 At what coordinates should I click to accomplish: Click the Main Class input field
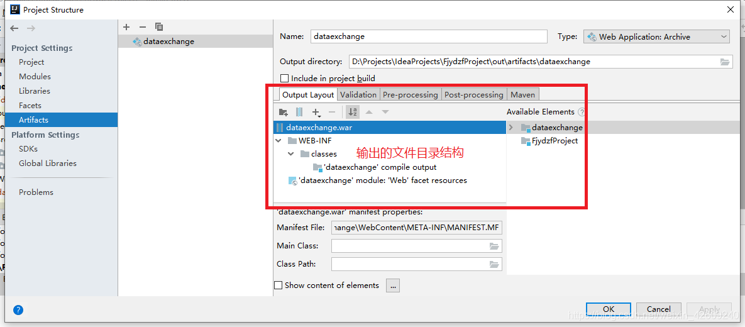[417, 247]
